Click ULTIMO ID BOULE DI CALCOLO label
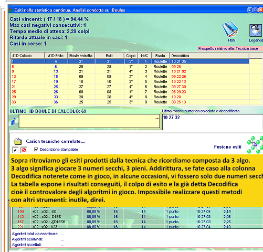 pyautogui.click(x=48, y=111)
